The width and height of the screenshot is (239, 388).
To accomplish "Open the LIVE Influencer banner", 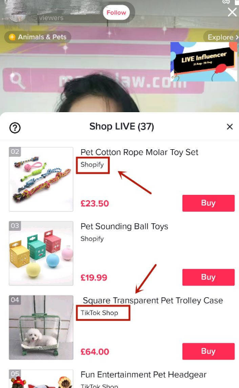I will [204, 61].
